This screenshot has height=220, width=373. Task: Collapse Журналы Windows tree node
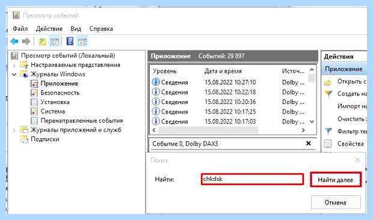[14, 75]
